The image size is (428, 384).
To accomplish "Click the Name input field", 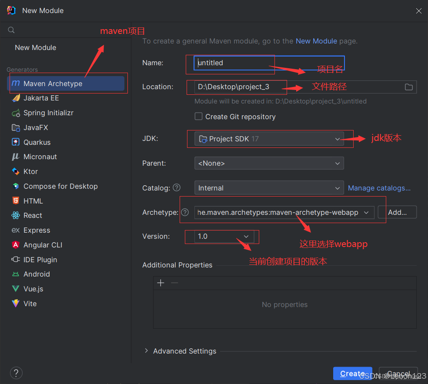I will pyautogui.click(x=269, y=63).
